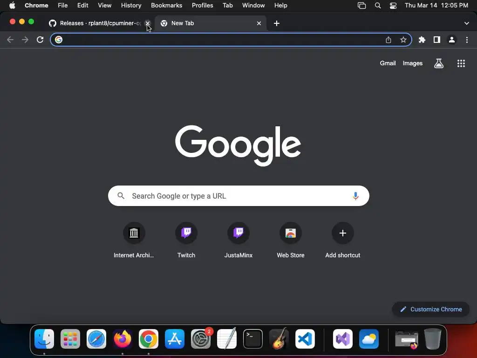
Task: Open the Web Store shortcut
Action: click(291, 241)
